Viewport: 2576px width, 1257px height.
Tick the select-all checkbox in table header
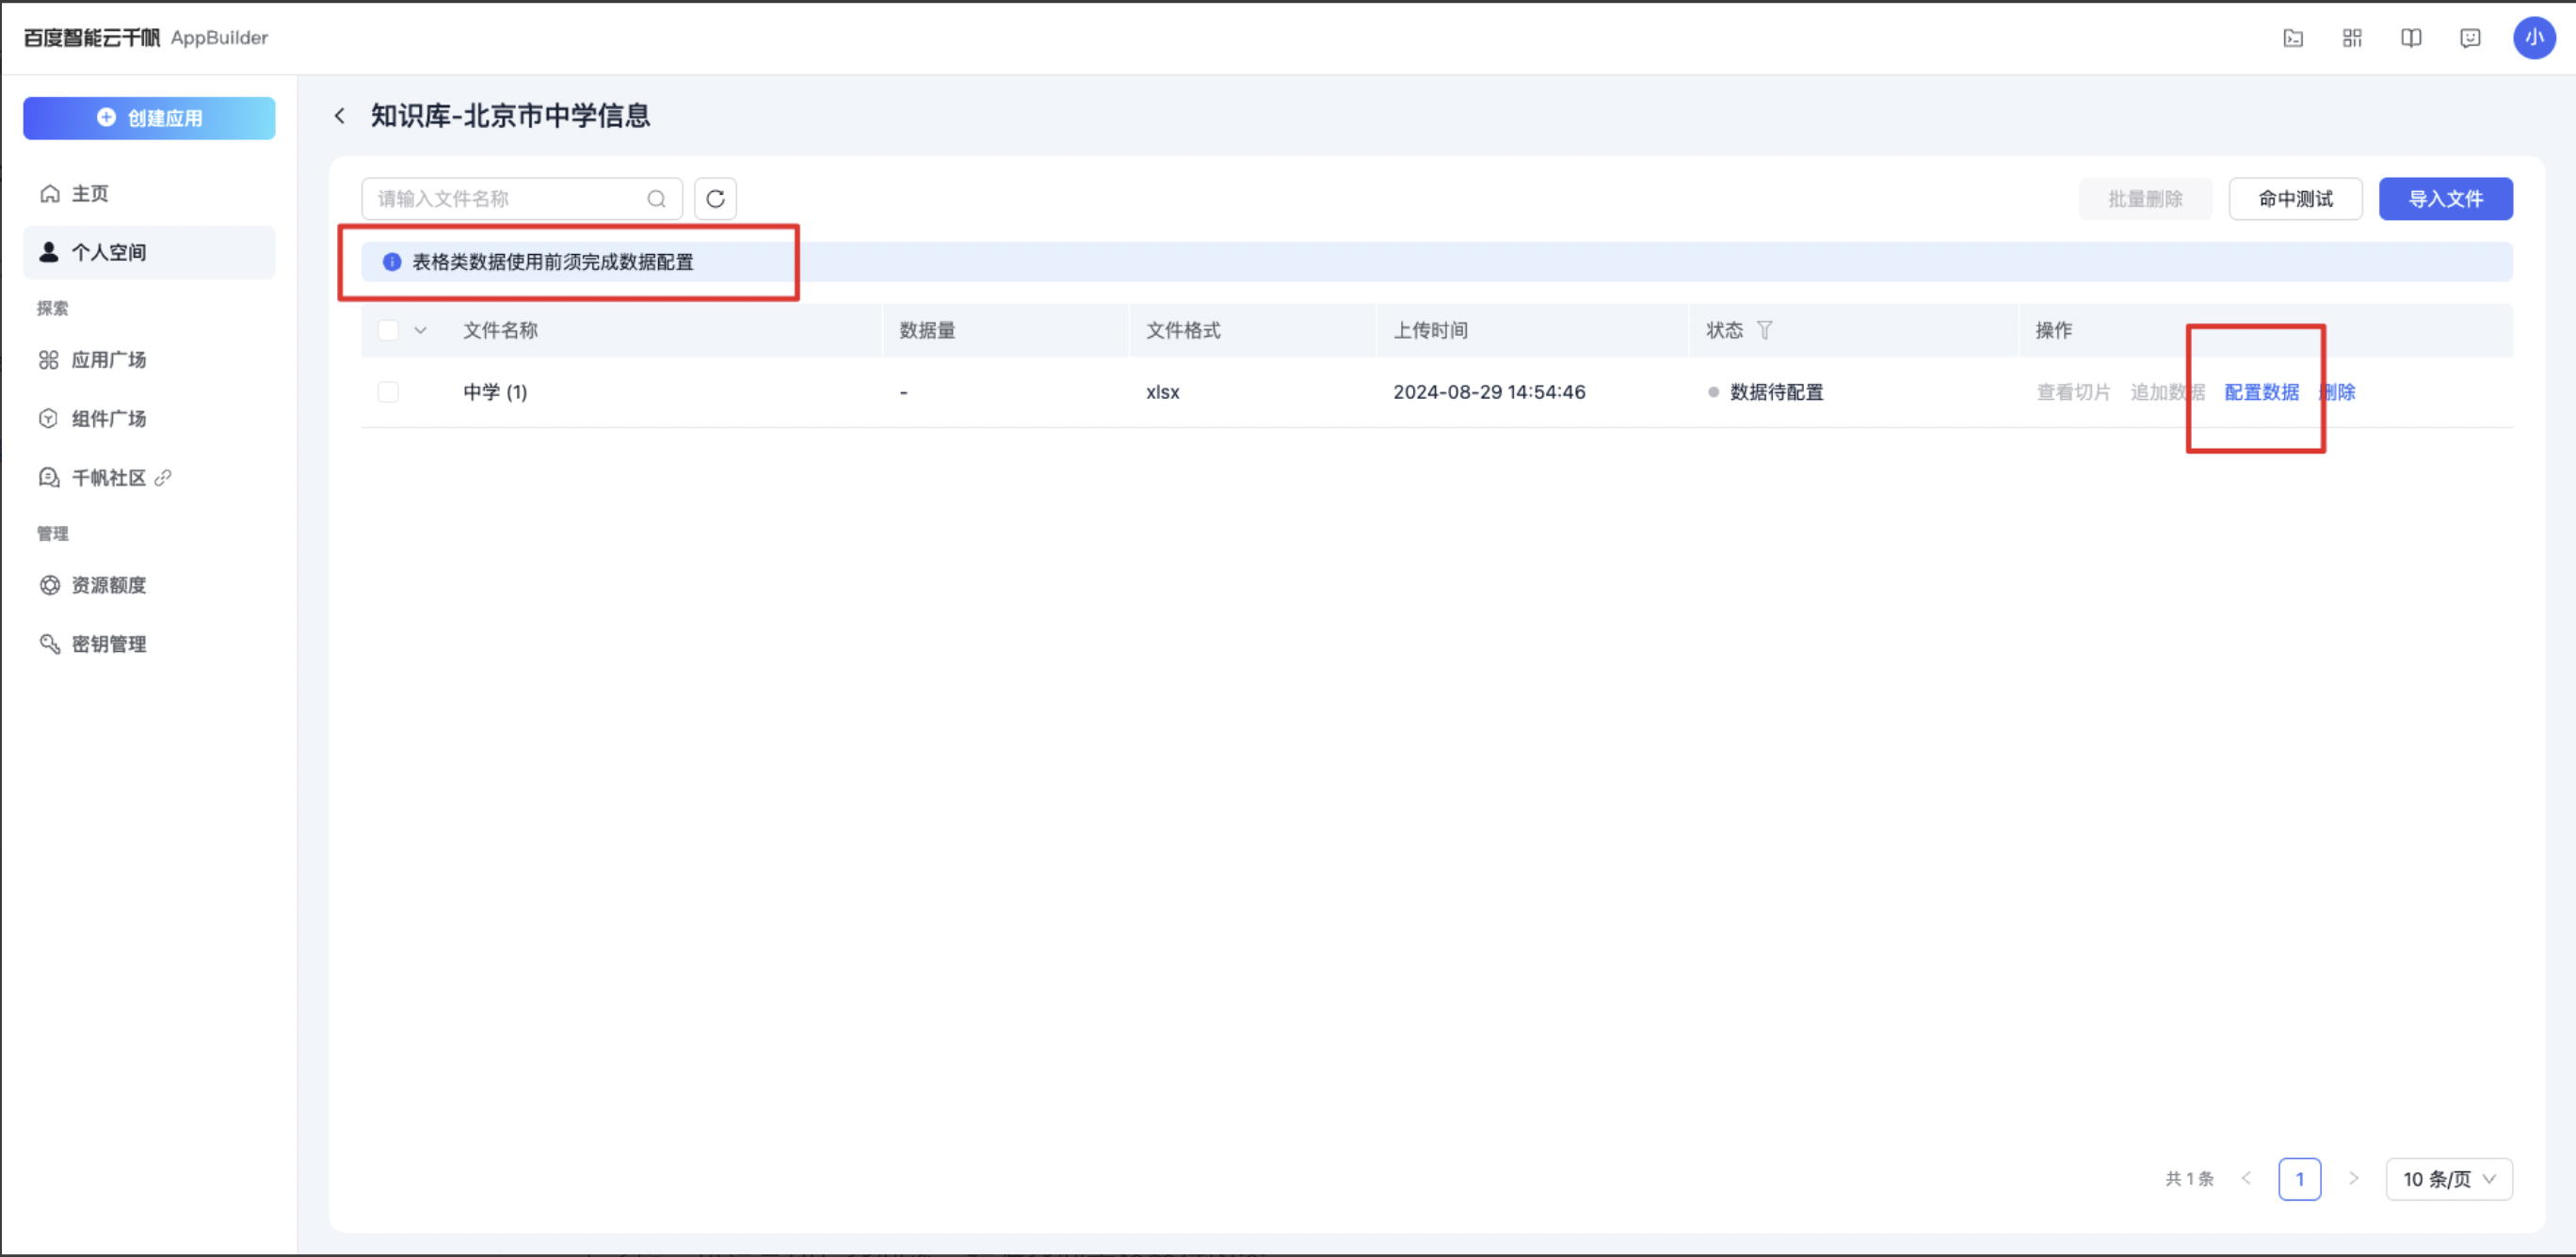(x=388, y=329)
